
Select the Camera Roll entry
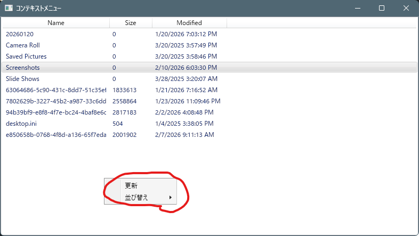[x=23, y=45]
